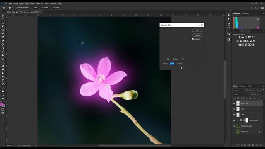Select the Clone Stamp tool

[3, 55]
